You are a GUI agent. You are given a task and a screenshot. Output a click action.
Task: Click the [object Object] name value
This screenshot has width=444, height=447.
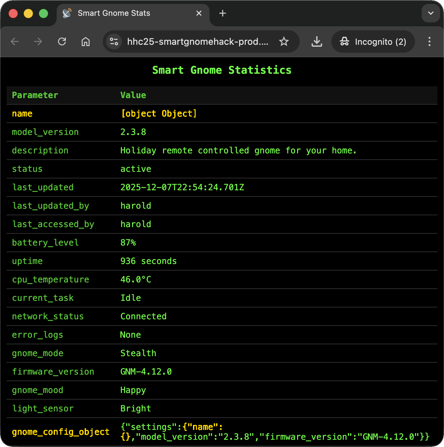click(158, 114)
